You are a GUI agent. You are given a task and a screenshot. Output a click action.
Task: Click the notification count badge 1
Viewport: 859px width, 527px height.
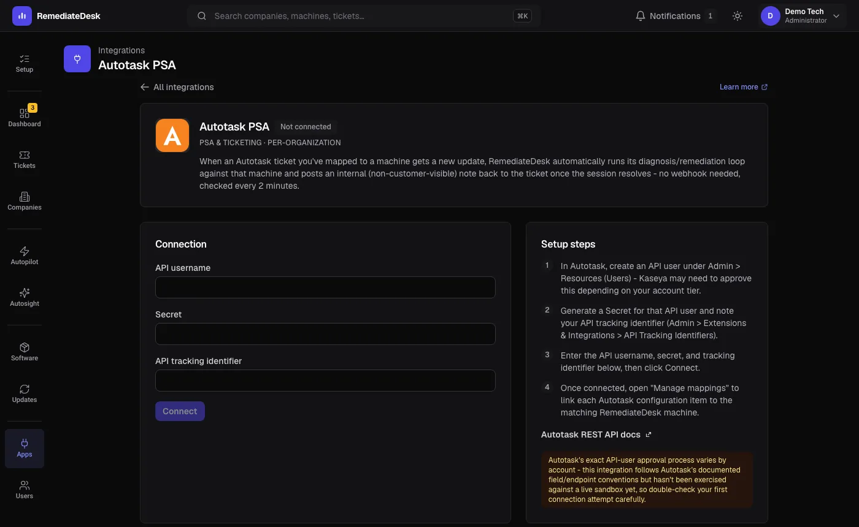(711, 16)
